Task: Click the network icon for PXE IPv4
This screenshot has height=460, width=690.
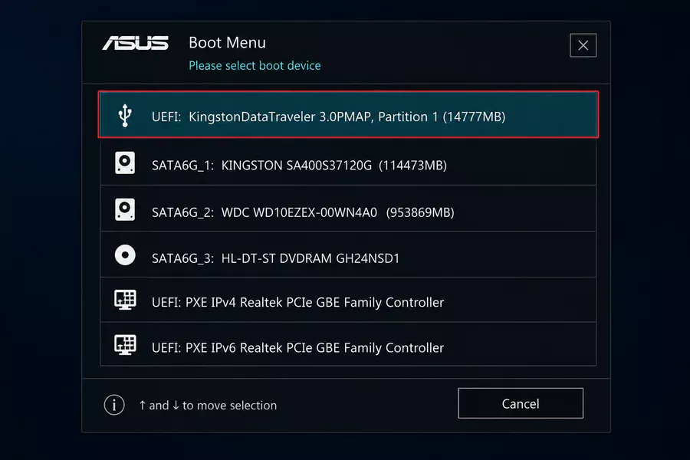Action: (x=125, y=300)
